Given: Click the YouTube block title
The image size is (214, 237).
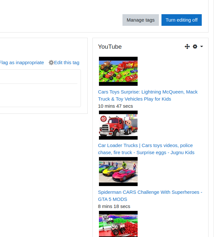Looking at the screenshot, I should click(x=110, y=47).
